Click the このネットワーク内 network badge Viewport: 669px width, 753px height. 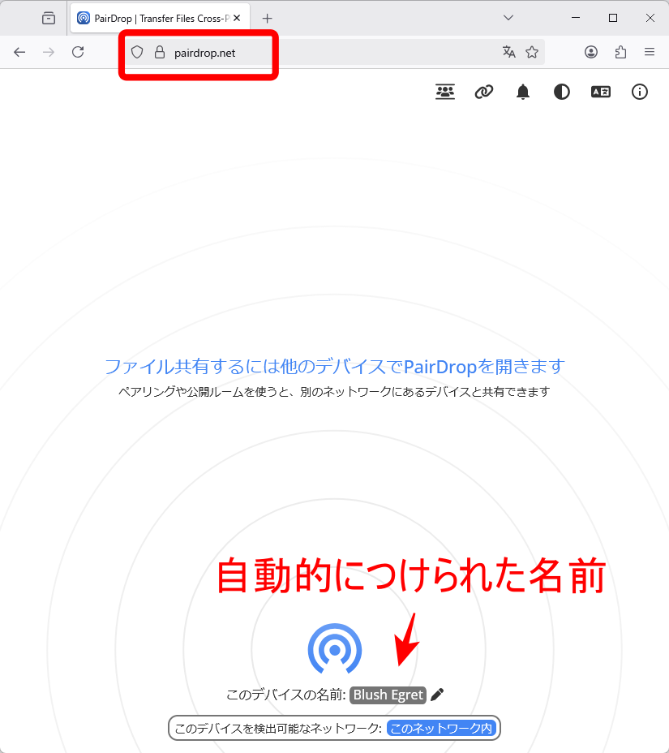click(x=441, y=728)
